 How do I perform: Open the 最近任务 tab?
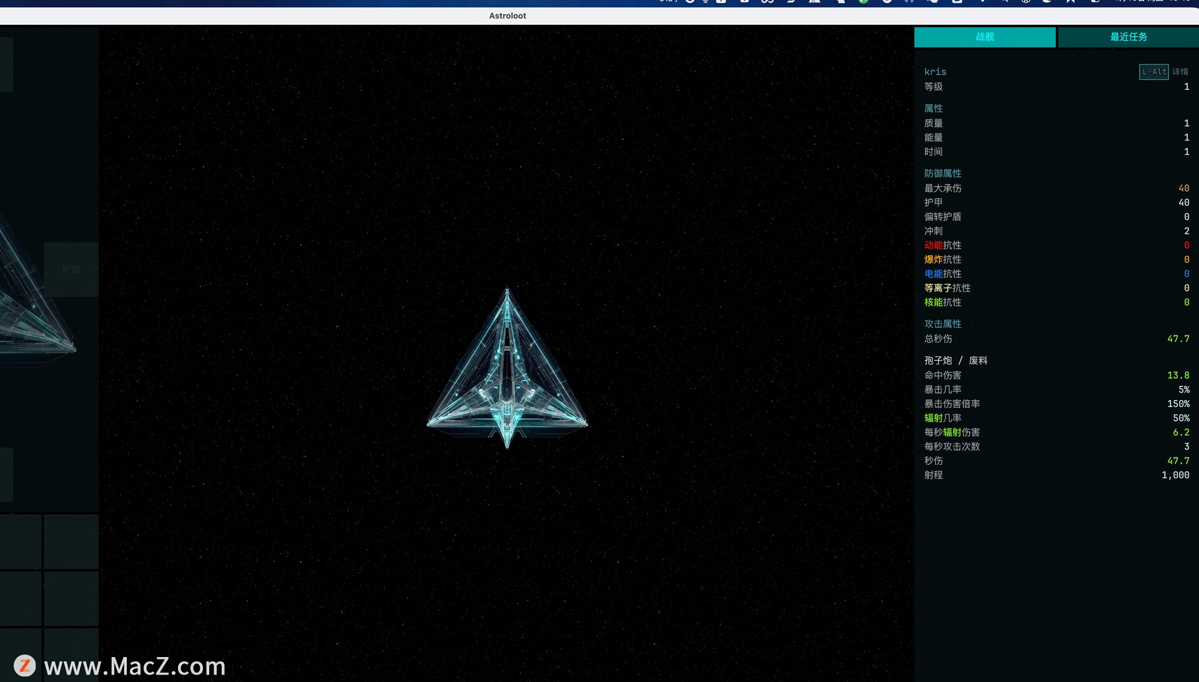(1128, 37)
